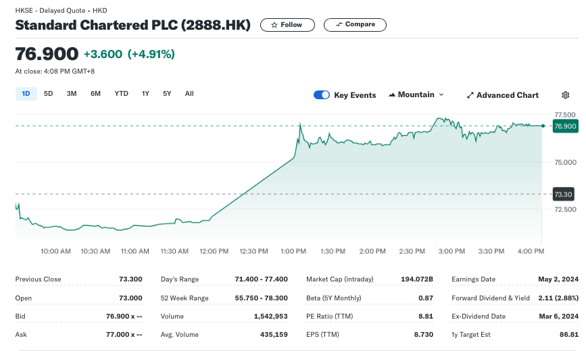Click the Advanced Chart expand-arrows icon

pyautogui.click(x=470, y=95)
